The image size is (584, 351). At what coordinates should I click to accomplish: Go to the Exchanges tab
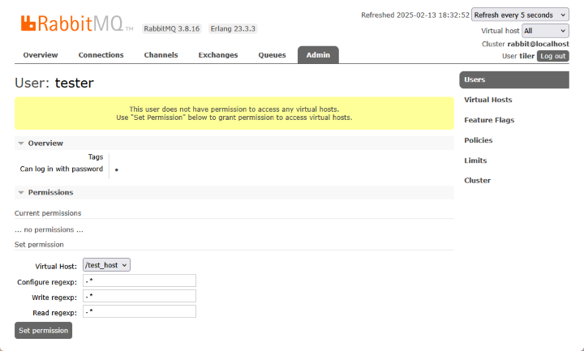(218, 55)
